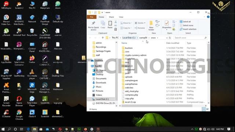Click the Refresh icon in address bar

(170, 38)
